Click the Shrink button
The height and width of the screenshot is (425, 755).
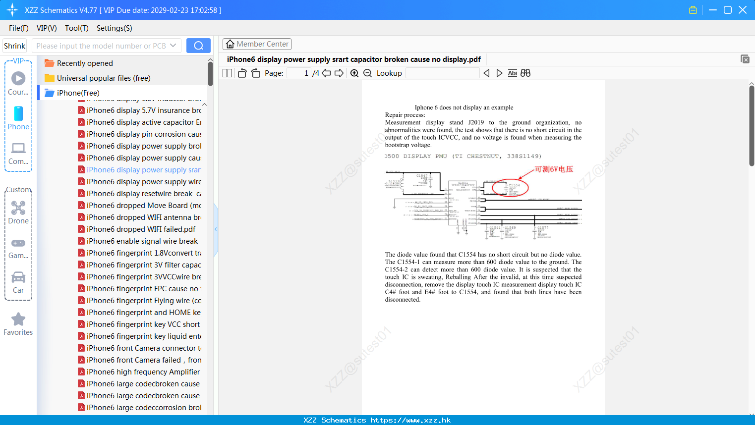pyautogui.click(x=15, y=46)
